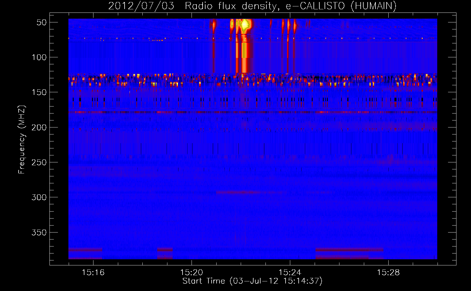Click the 250 frequency tick label
The height and width of the screenshot is (291, 471).
(x=39, y=162)
